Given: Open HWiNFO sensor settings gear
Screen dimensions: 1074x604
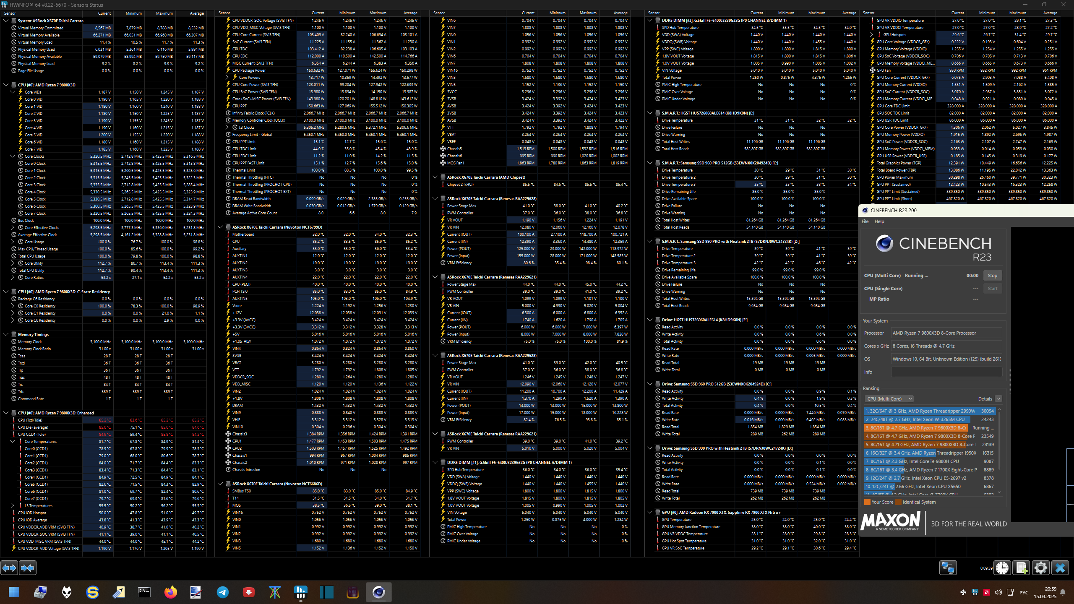Looking at the screenshot, I should pyautogui.click(x=1041, y=568).
